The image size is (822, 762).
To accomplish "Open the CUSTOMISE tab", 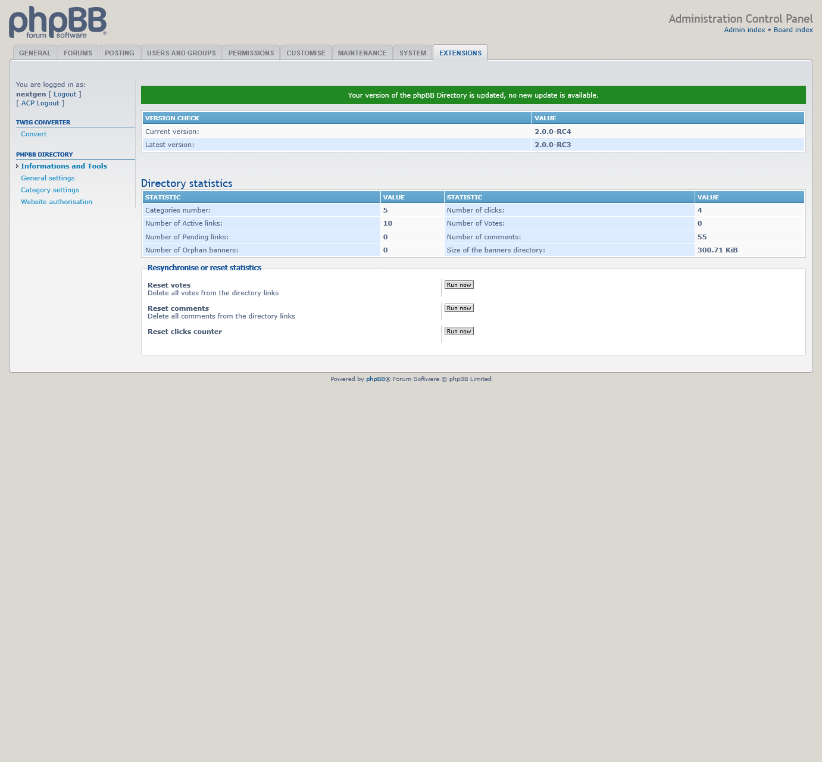I will pyautogui.click(x=305, y=52).
